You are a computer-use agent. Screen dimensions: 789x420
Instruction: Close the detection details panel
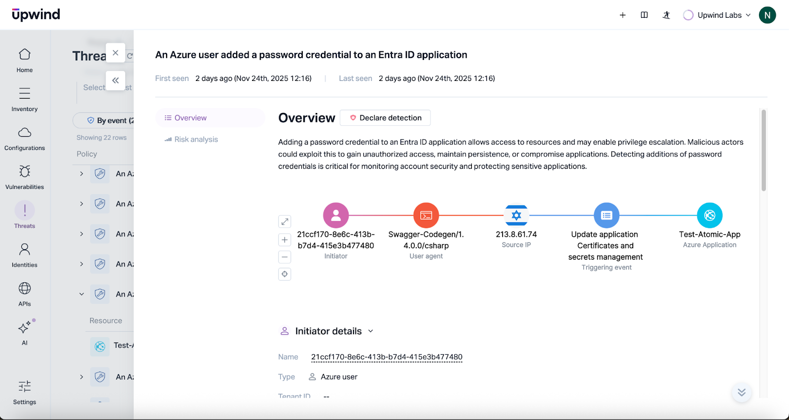(x=115, y=53)
